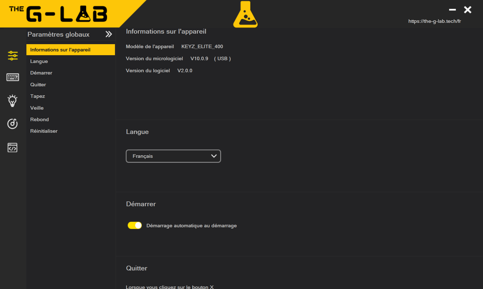The image size is (483, 289).
Task: Click the KEYZ_ELITE_400 model value
Action: pyautogui.click(x=202, y=46)
